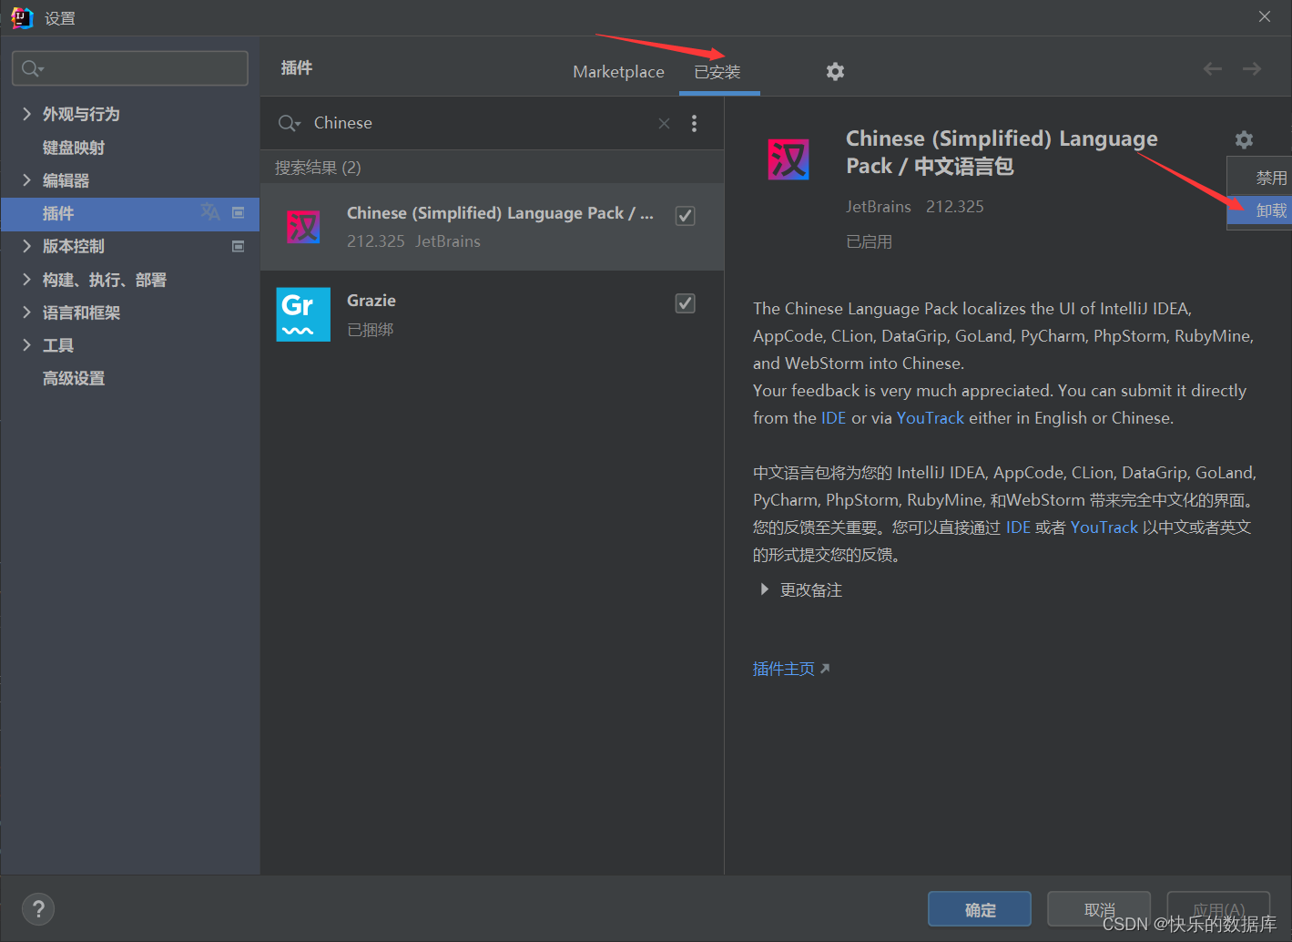
Task: Expand the 外观与行为 tree node
Action: coord(26,114)
